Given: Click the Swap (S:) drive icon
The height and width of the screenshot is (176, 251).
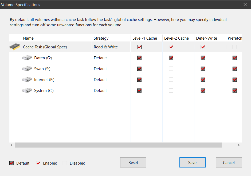Looking at the screenshot, I should pyautogui.click(x=27, y=69).
